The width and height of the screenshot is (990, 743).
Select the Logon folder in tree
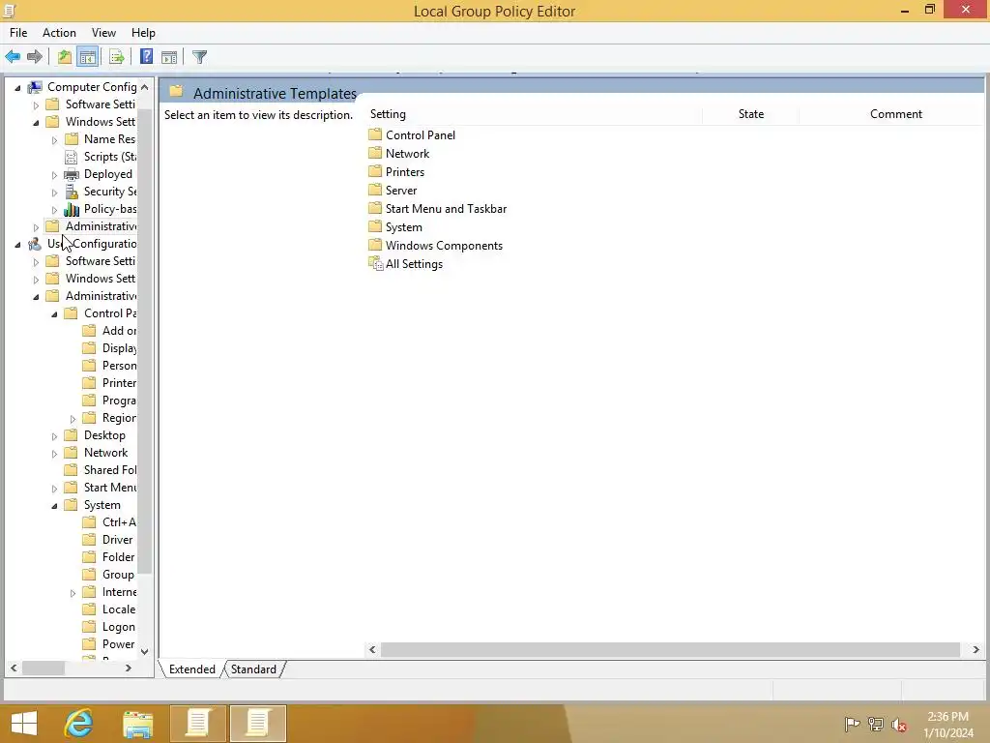pyautogui.click(x=109, y=627)
